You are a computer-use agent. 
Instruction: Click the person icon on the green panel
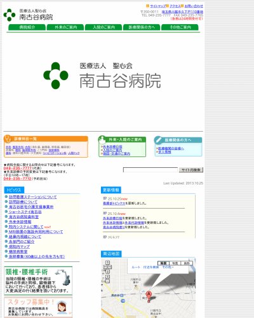[102, 139]
